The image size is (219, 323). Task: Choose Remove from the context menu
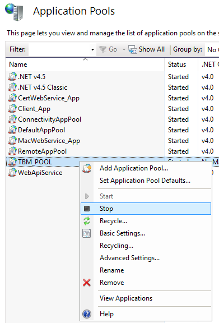[146, 283]
